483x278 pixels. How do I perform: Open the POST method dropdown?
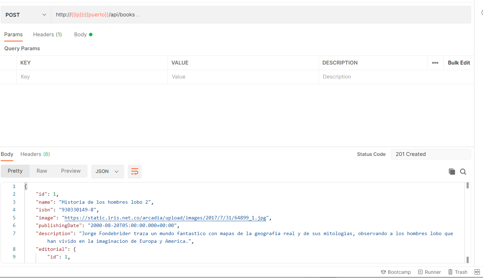[x=26, y=15]
